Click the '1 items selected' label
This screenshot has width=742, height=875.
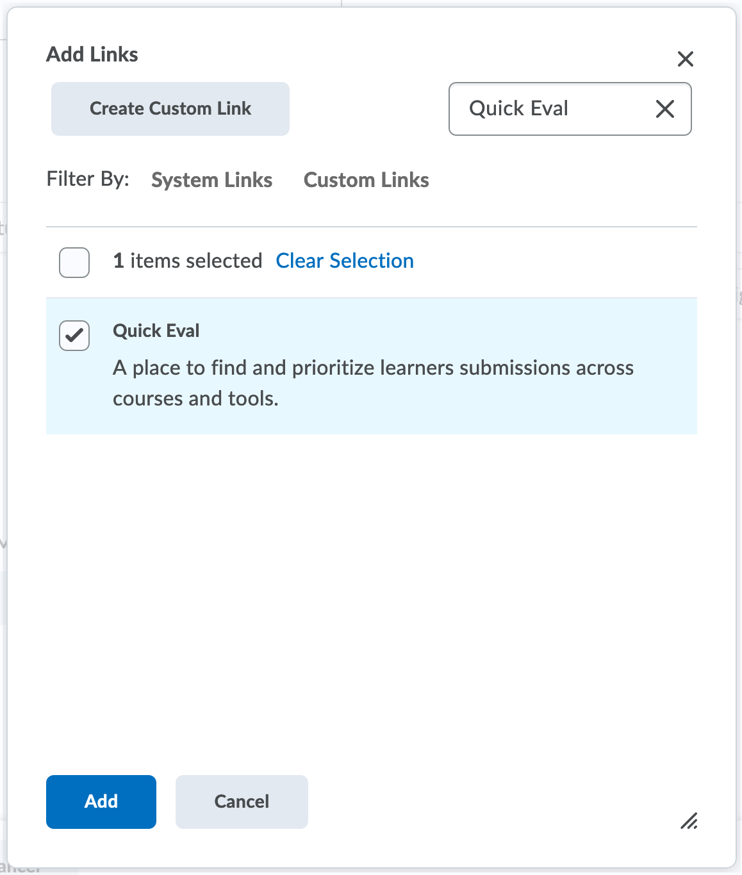(x=187, y=261)
